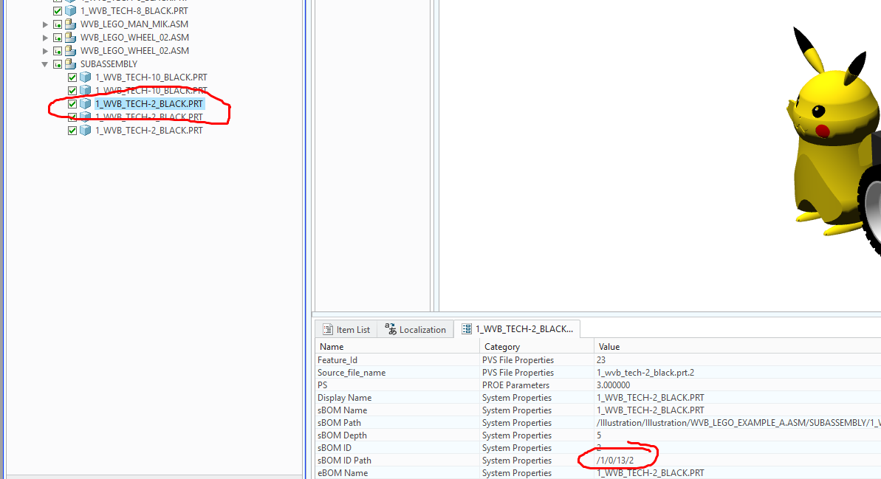
Task: Click part icon of first 1_WVB_TECH-10_BLACK.PRT
Action: pos(86,77)
